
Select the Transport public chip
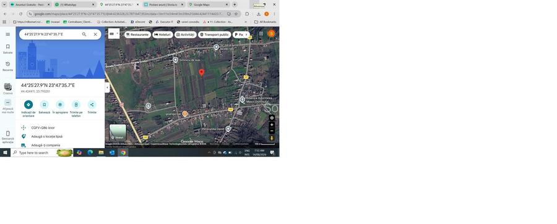(x=215, y=35)
